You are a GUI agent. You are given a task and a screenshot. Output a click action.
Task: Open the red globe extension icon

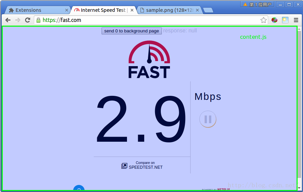click(274, 20)
